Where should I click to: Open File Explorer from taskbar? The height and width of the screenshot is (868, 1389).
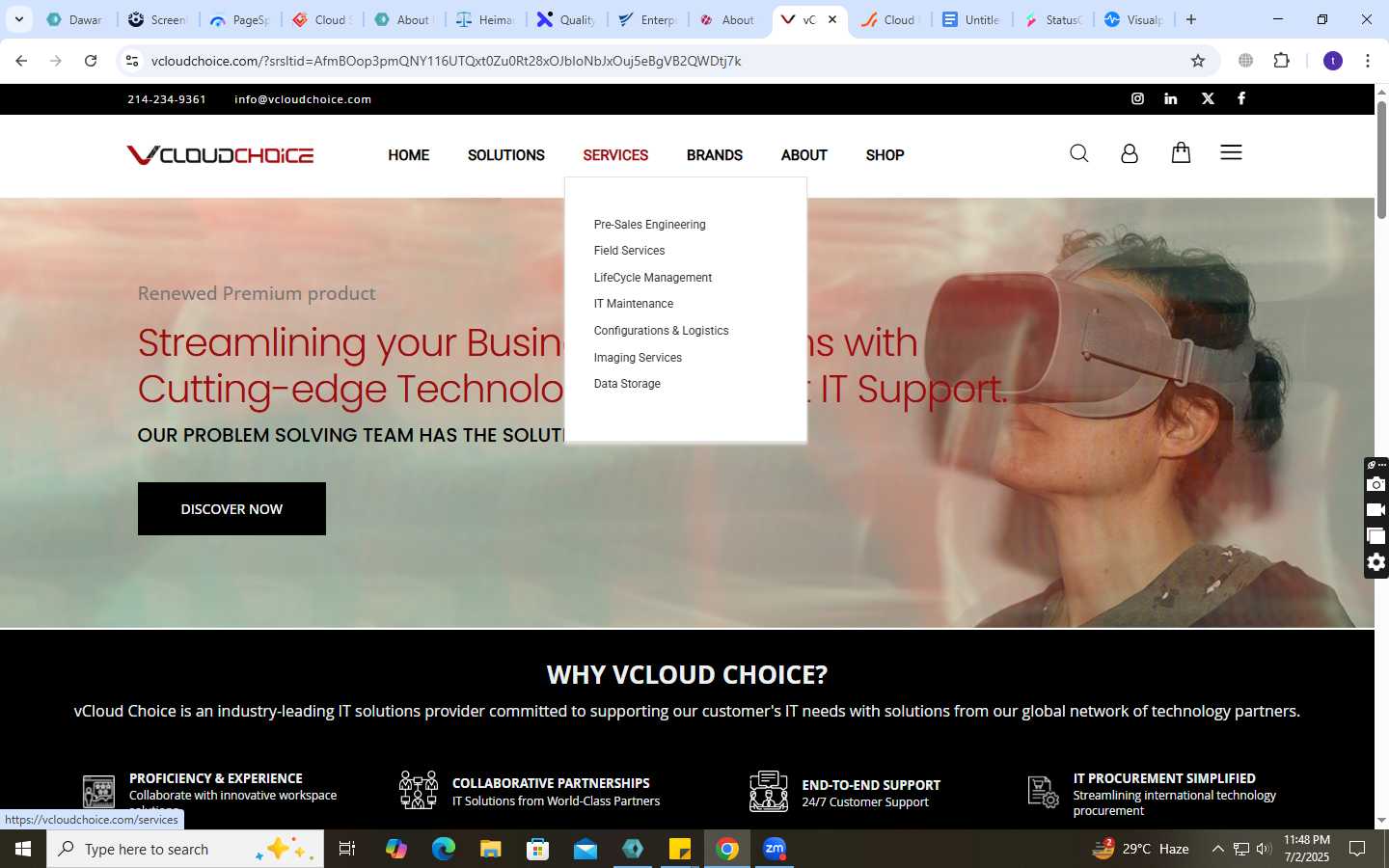point(491,849)
